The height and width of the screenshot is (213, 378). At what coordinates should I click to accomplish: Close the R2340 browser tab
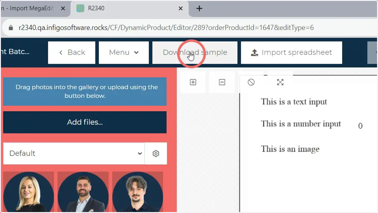coord(180,9)
